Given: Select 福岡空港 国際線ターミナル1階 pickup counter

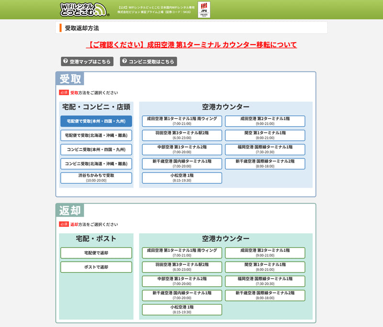Looking at the screenshot, I should pyautogui.click(x=264, y=149).
